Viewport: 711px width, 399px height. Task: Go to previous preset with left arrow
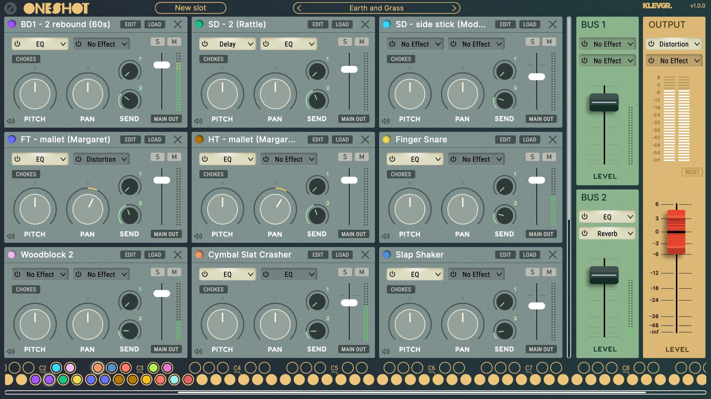299,8
